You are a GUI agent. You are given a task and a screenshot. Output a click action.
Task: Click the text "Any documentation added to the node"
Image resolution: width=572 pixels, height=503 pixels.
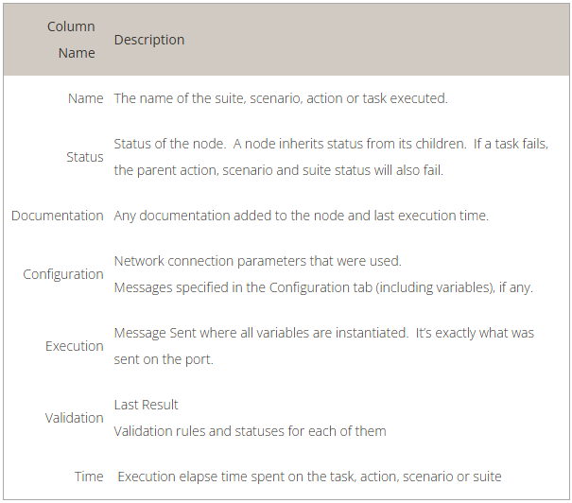pos(301,216)
